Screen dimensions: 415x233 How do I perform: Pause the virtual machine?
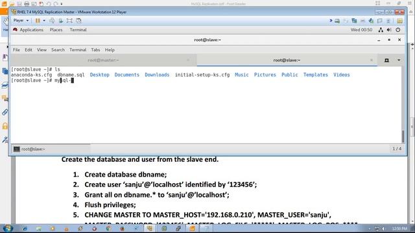coord(38,20)
